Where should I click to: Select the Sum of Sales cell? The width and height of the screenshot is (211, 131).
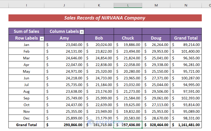tap(26, 31)
